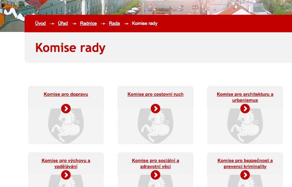Open Komise pro architekturu a urbanismus link
This screenshot has width=292, height=187.
click(245, 97)
